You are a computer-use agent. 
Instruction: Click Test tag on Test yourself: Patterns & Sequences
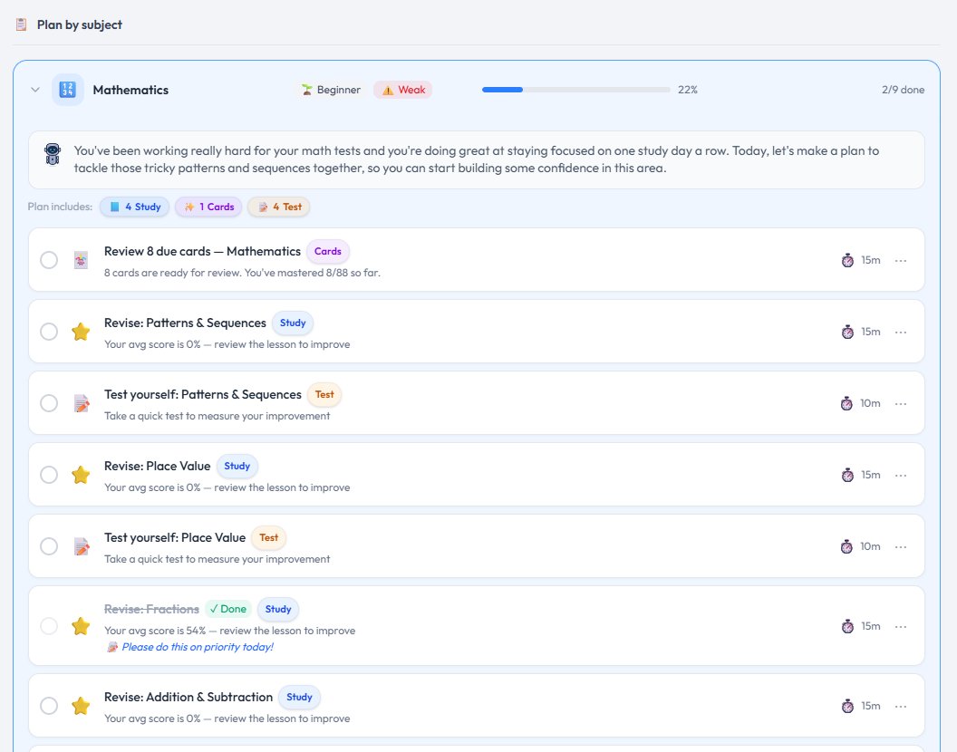(x=324, y=394)
